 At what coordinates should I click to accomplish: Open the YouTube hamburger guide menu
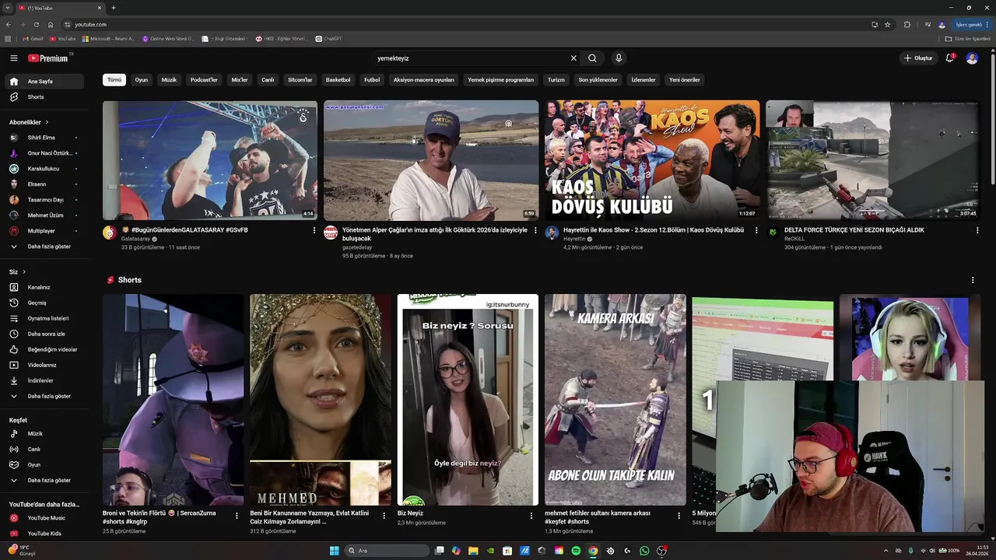pyautogui.click(x=13, y=58)
